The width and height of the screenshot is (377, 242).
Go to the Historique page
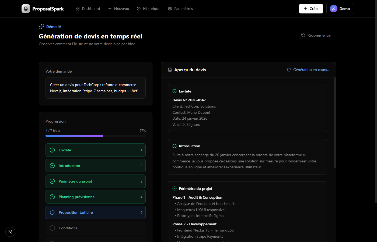click(148, 9)
